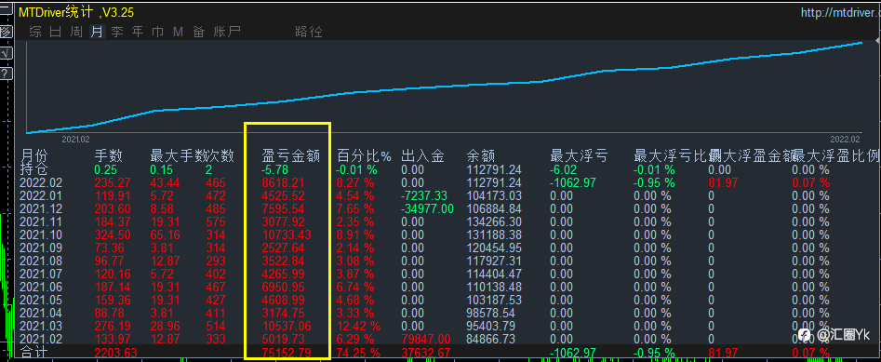Viewport: 881px width, 362px height.
Task: Click max lots value 65.16
Action: coord(165,235)
